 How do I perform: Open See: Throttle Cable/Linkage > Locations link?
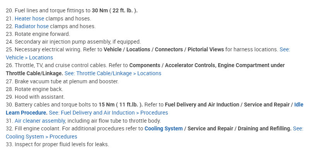pyautogui.click(x=113, y=73)
